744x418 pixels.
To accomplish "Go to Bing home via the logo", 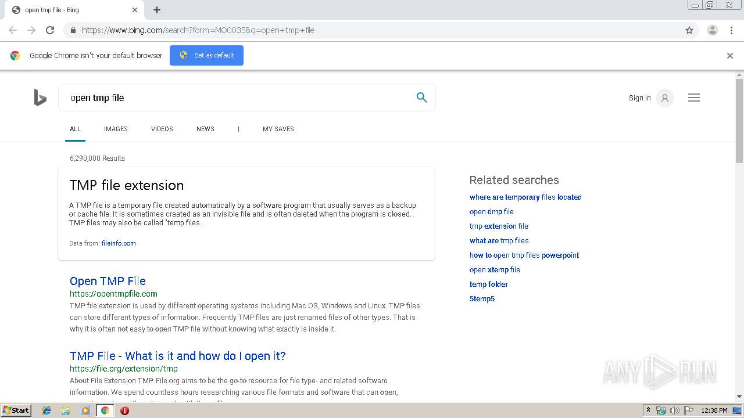I will [x=40, y=98].
